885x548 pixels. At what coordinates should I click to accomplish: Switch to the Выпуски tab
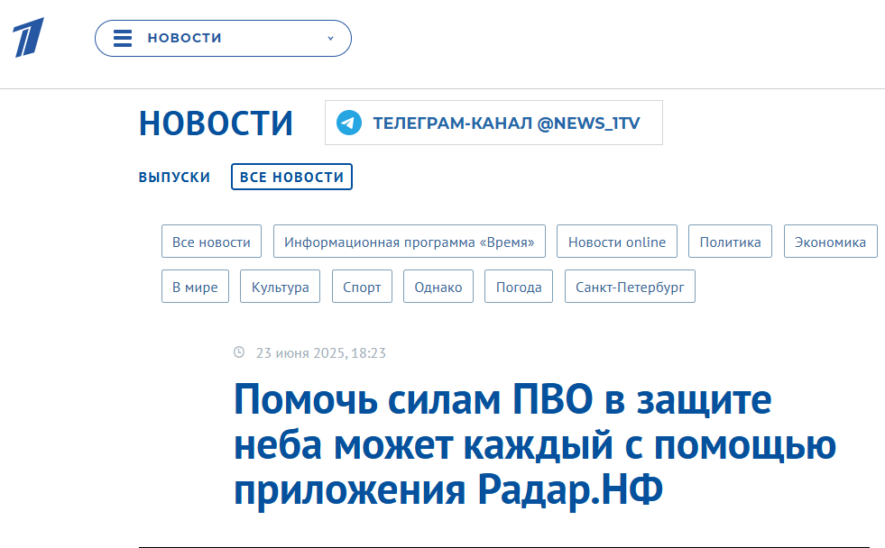tap(174, 177)
